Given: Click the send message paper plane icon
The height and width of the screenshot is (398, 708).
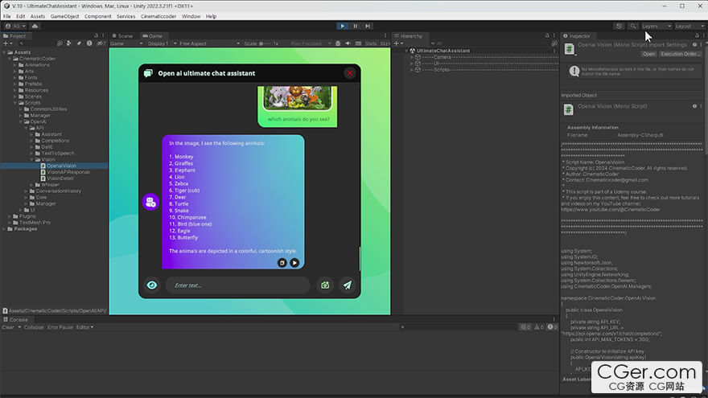Looking at the screenshot, I should pyautogui.click(x=346, y=285).
